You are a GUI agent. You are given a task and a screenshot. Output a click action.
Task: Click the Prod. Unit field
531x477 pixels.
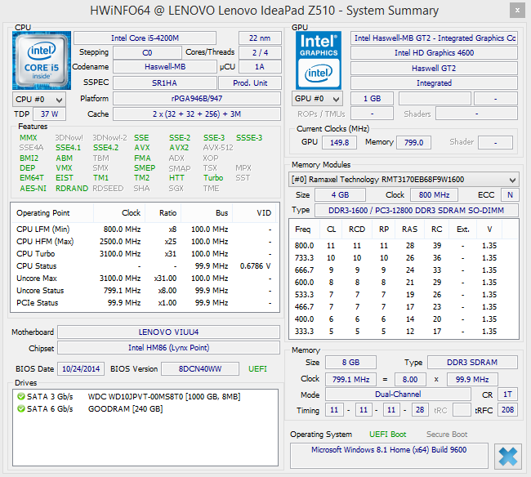pyautogui.click(x=250, y=83)
